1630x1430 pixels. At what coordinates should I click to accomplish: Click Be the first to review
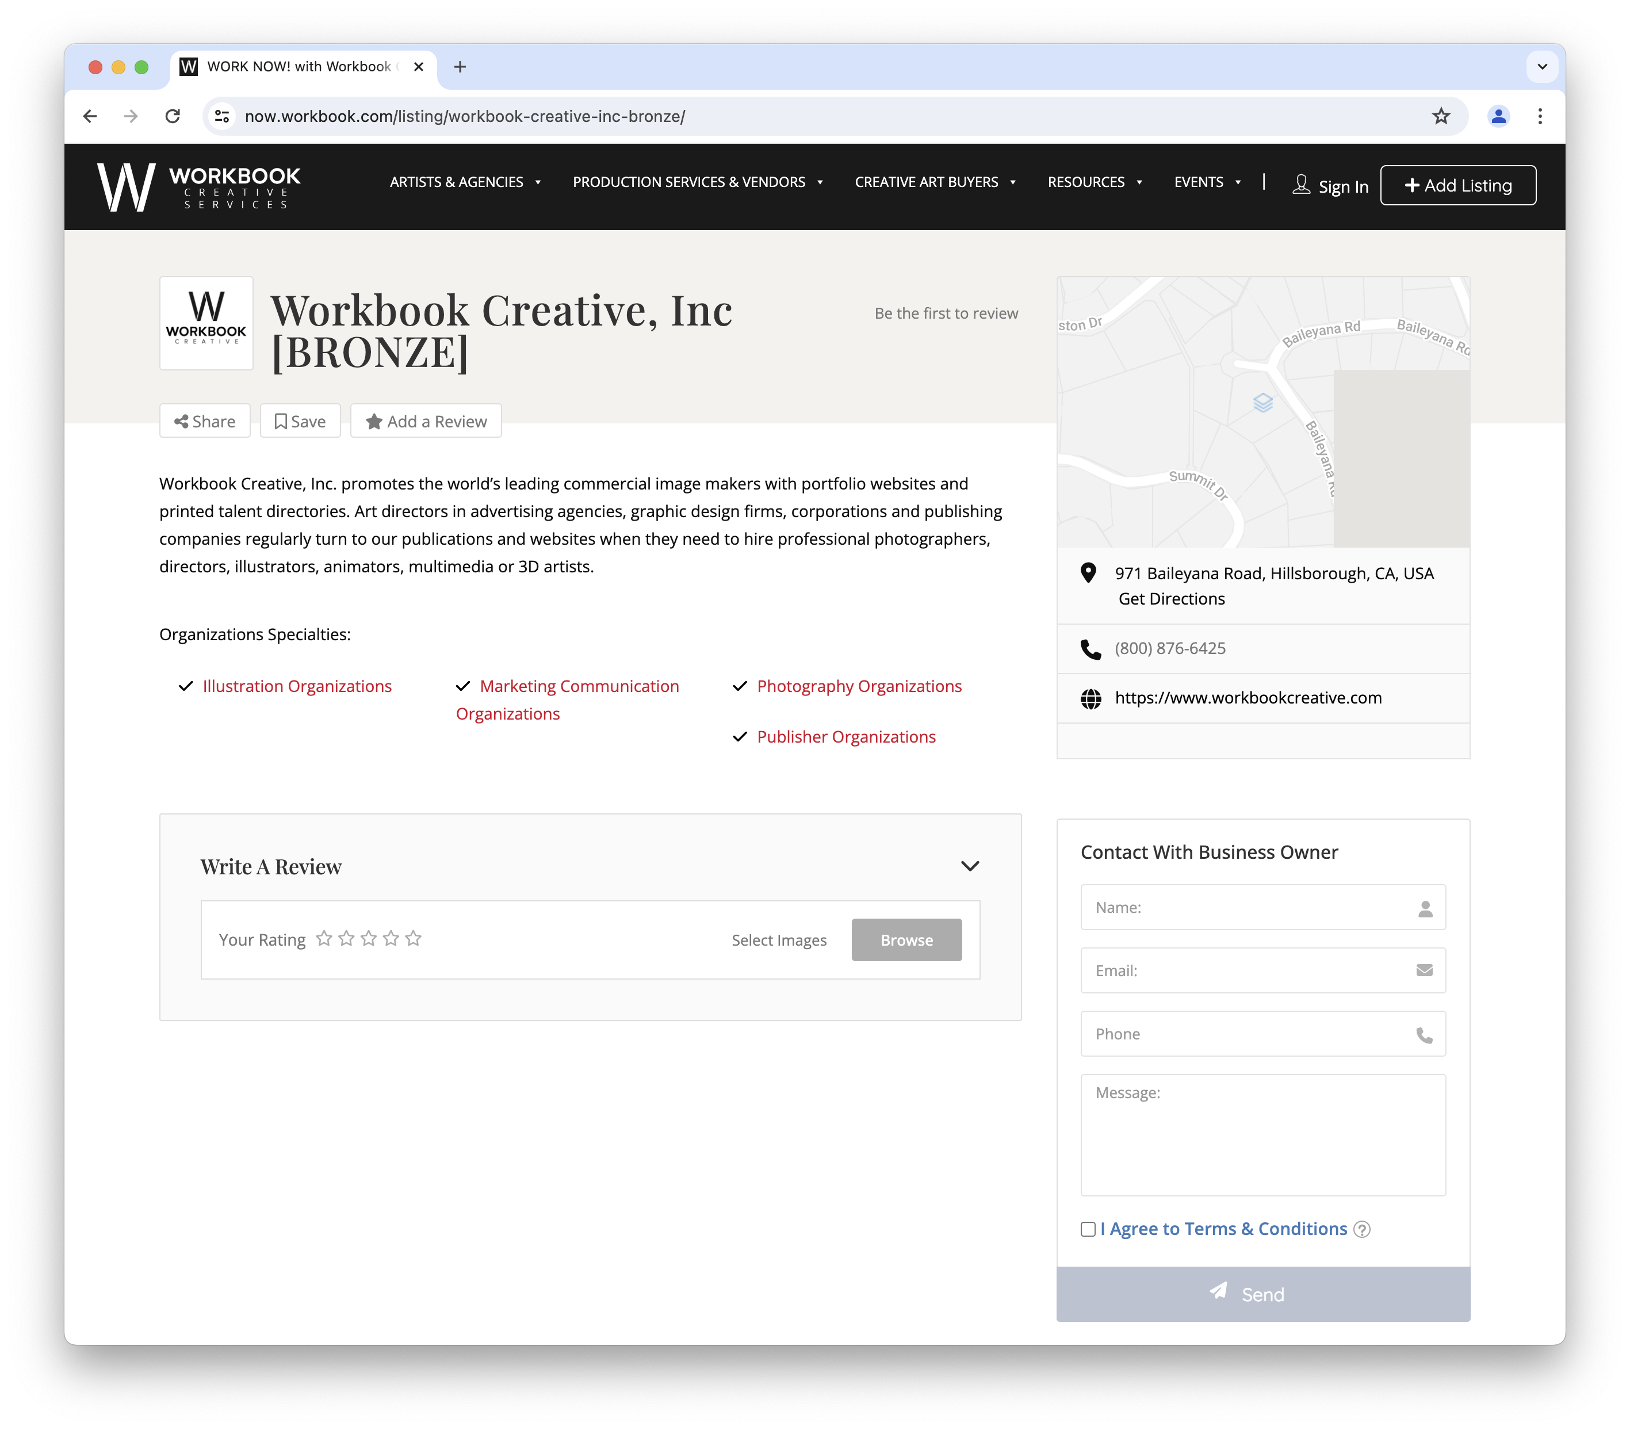[946, 313]
